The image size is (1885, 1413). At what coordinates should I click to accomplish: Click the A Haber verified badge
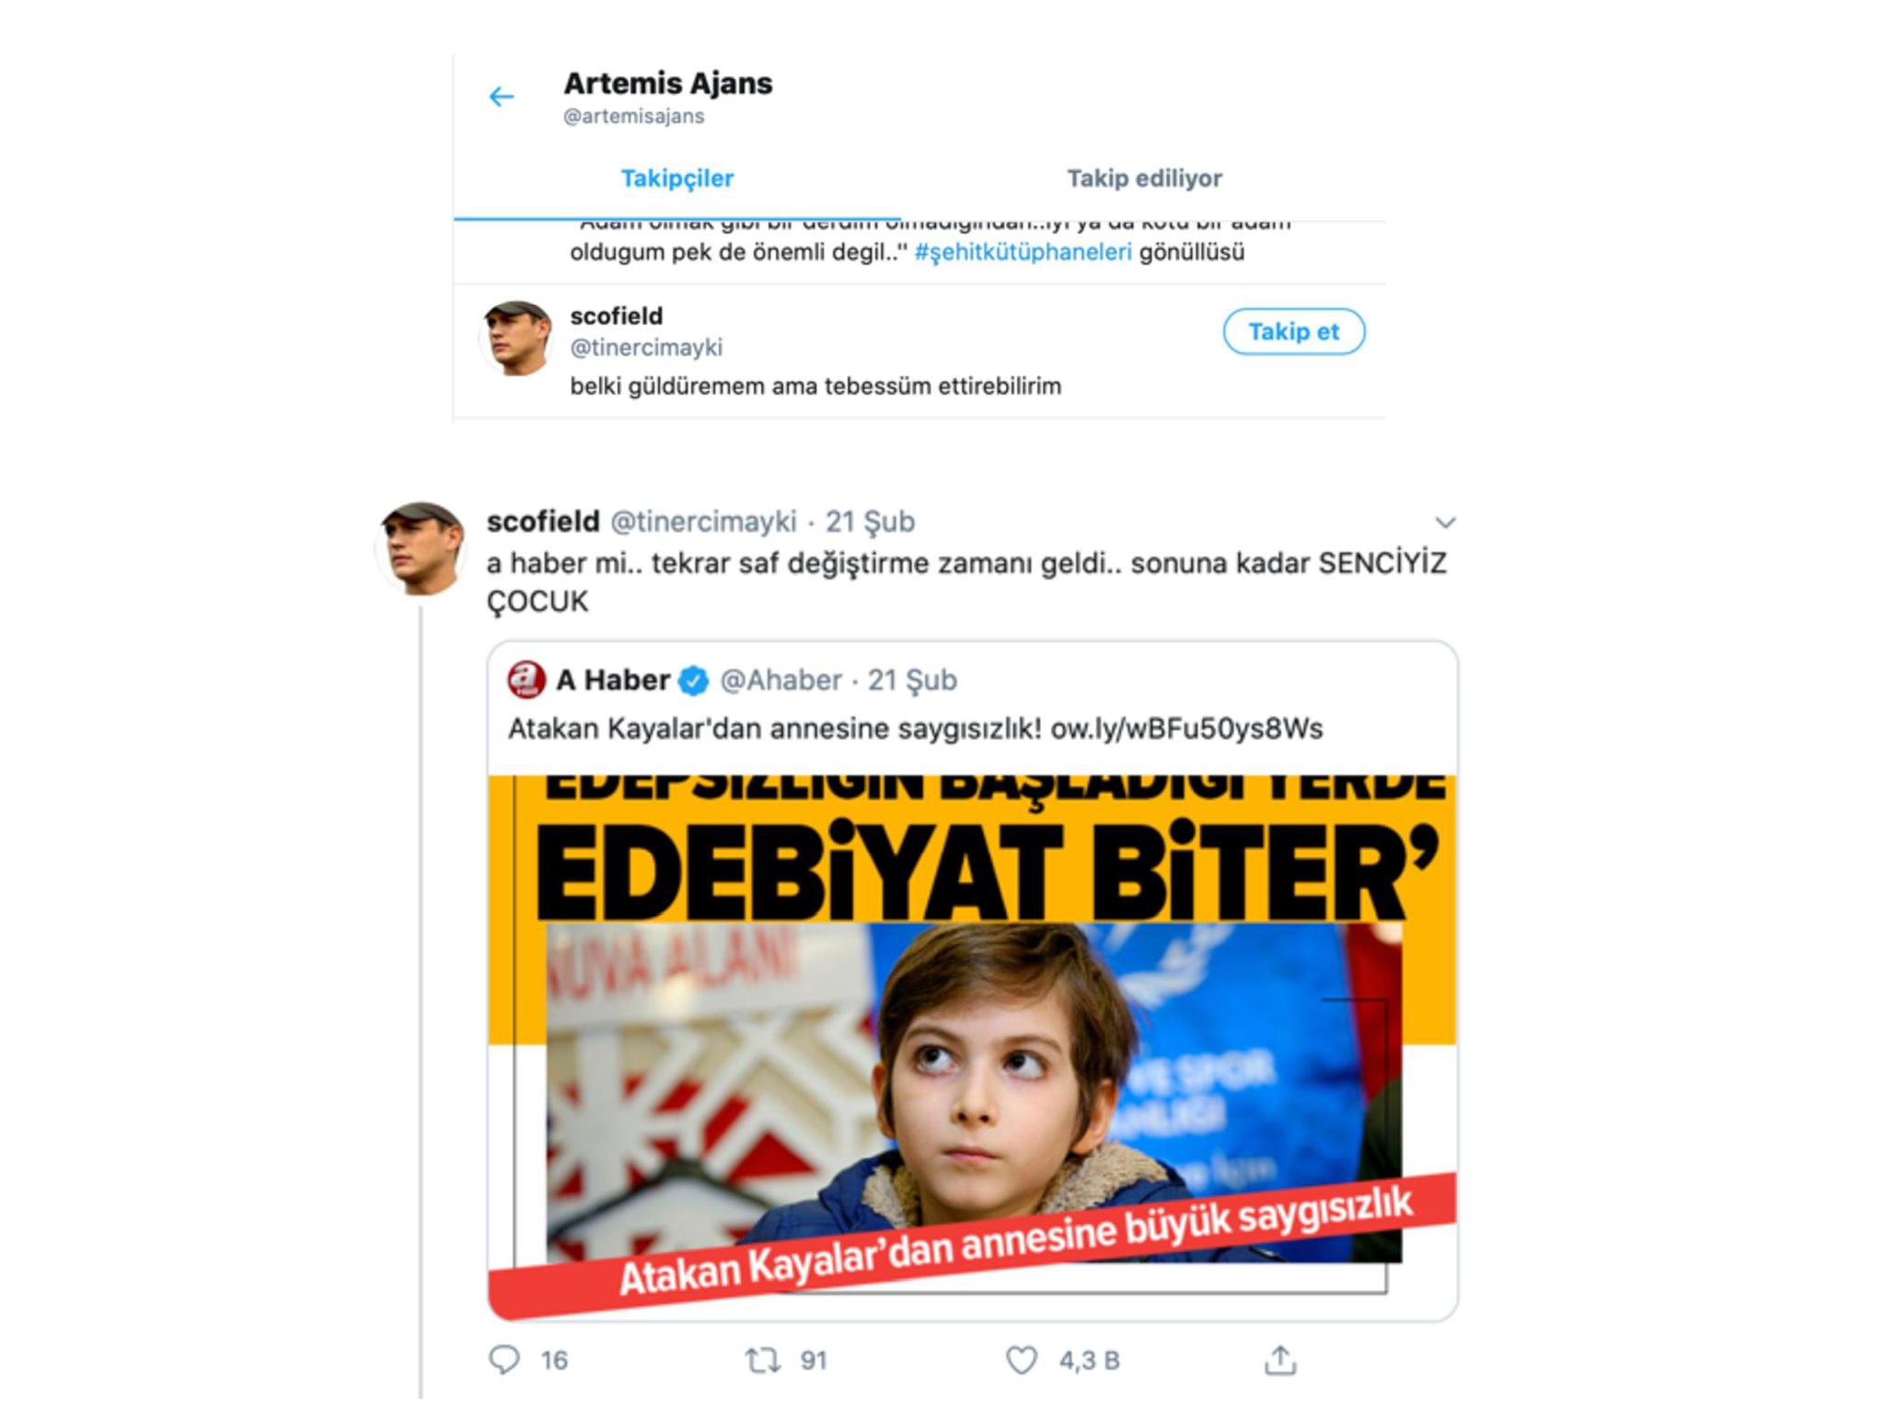[693, 681]
